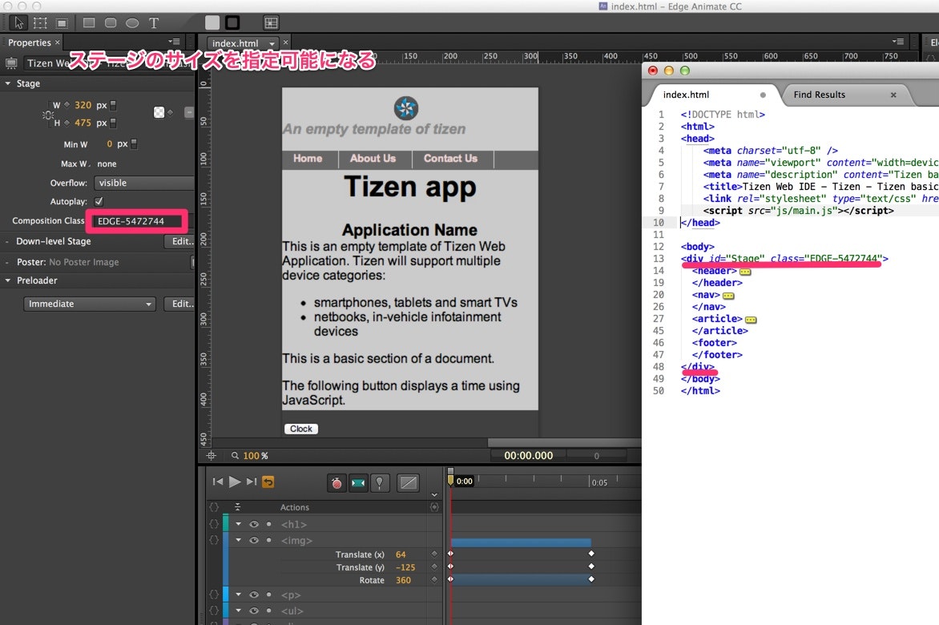Toggle Min W unit switch
The image size is (939, 625).
[x=134, y=144]
